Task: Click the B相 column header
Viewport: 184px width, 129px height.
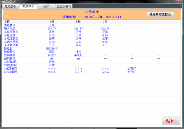Action: (78, 22)
